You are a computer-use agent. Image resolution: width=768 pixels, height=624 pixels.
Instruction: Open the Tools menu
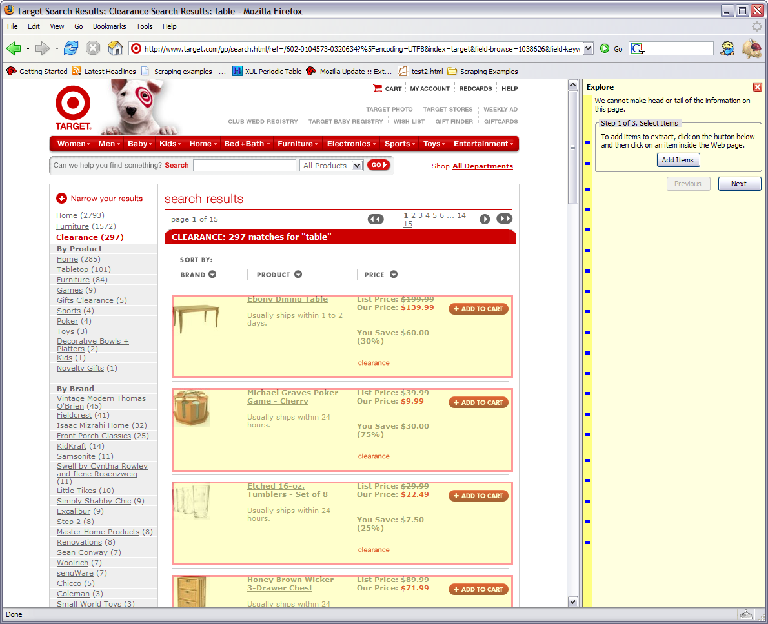pyautogui.click(x=144, y=26)
